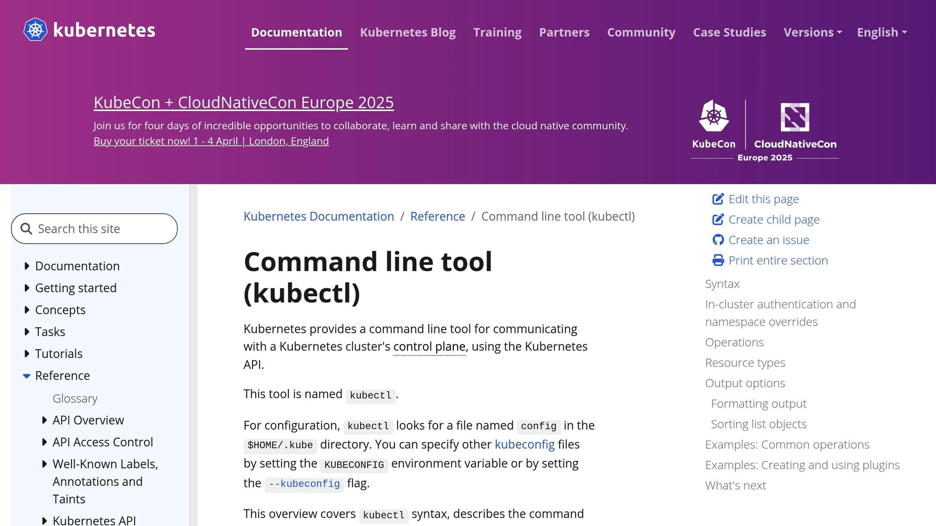Screen dimensions: 936x526
Task: Click the search magnifier icon
Action: 26,228
